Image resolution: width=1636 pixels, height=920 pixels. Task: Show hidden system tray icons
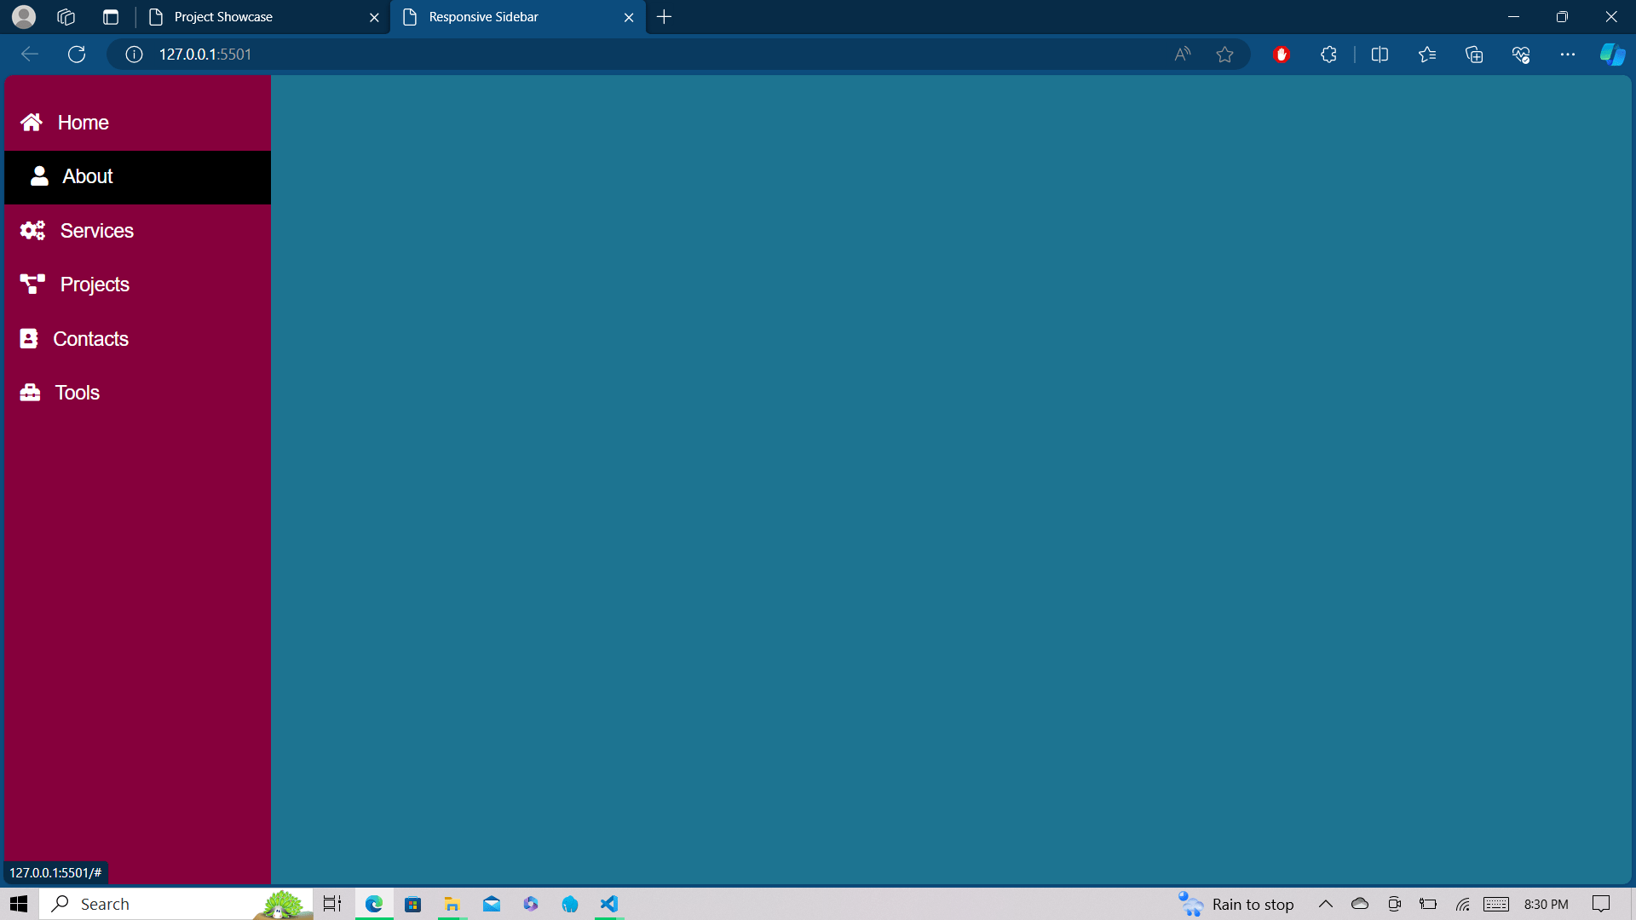click(1325, 904)
